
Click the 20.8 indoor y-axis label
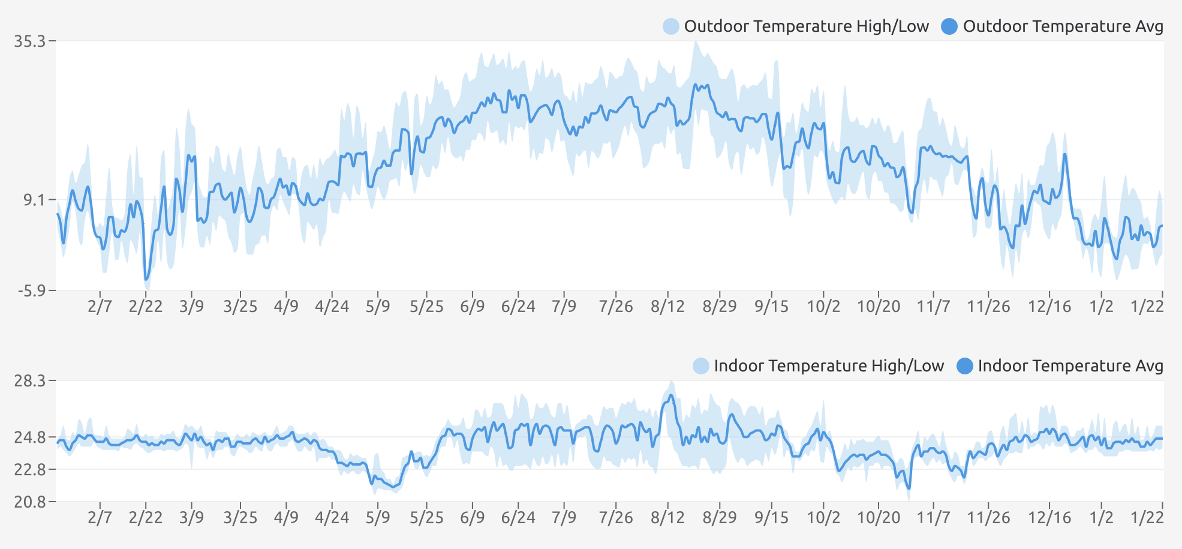(30, 502)
